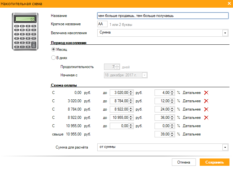Adjust the 0,00 upper limit spinner
The image size is (233, 169).
[x=131, y=126]
